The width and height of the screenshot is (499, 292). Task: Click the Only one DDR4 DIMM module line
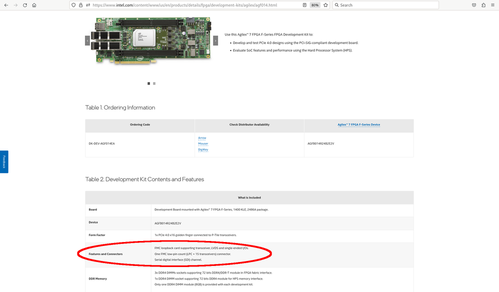click(203, 284)
